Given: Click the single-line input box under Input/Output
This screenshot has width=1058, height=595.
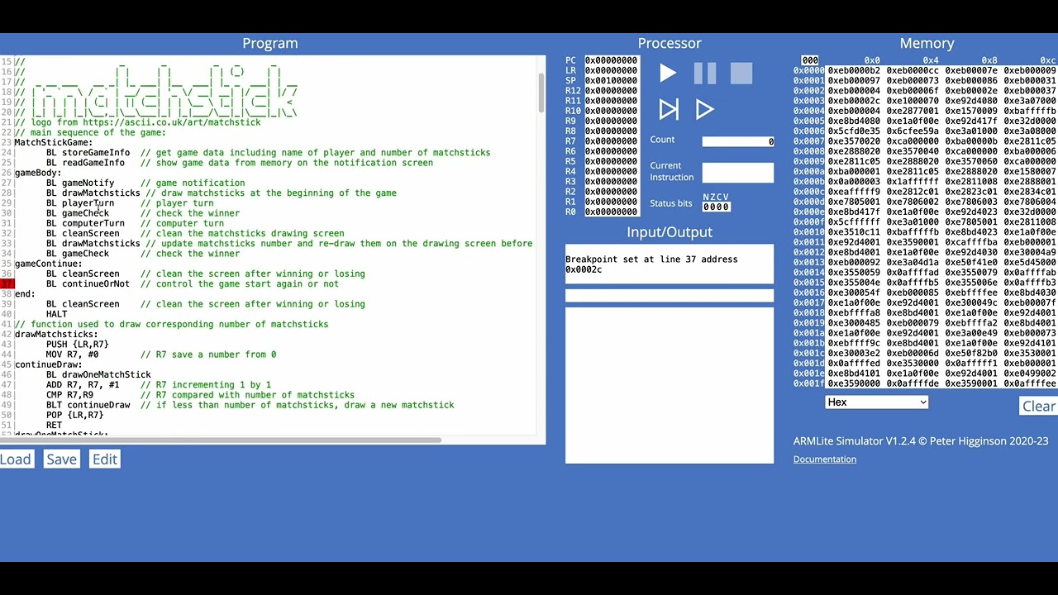Looking at the screenshot, I should coord(670,295).
